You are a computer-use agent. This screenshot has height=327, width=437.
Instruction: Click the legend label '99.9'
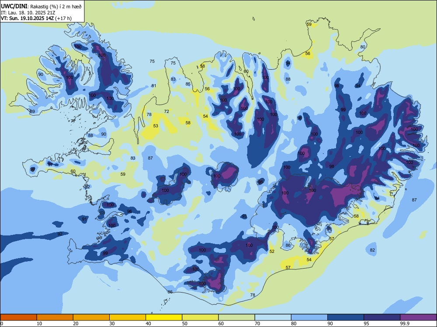tap(405, 324)
